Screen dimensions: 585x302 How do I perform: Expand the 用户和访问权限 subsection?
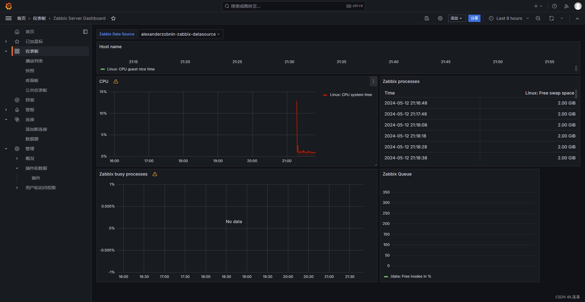click(17, 188)
